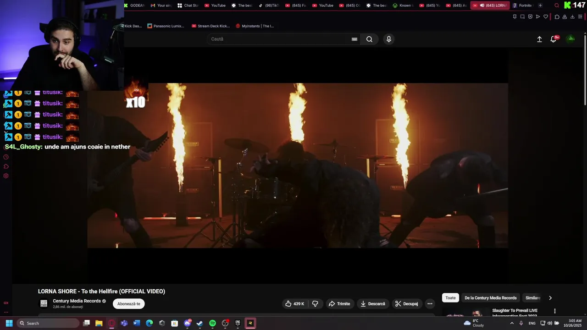Open GX Corner at sidebar bottom
The height and width of the screenshot is (330, 587).
[6, 302]
